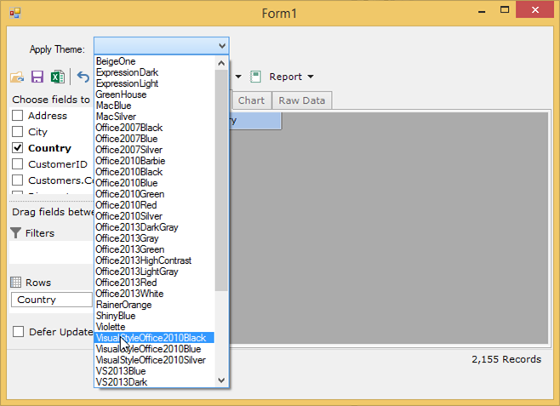Choose VisualStyleOffice2010Blue from theme list

(148, 349)
